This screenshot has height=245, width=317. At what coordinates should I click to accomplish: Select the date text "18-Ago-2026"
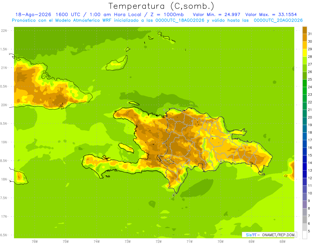coord(33,15)
